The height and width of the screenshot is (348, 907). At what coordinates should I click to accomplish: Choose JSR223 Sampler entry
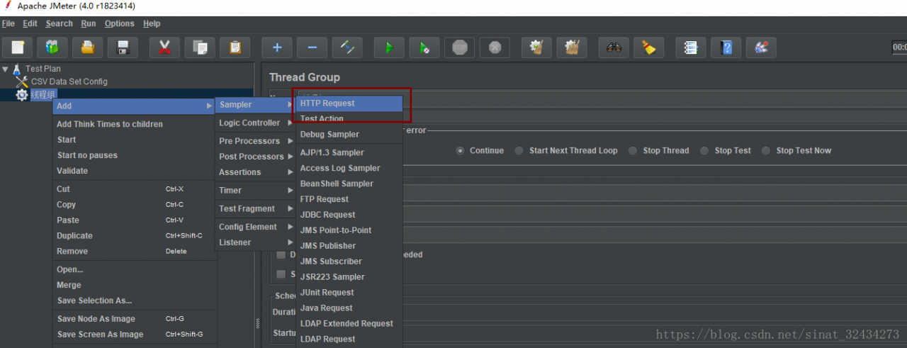click(349, 277)
